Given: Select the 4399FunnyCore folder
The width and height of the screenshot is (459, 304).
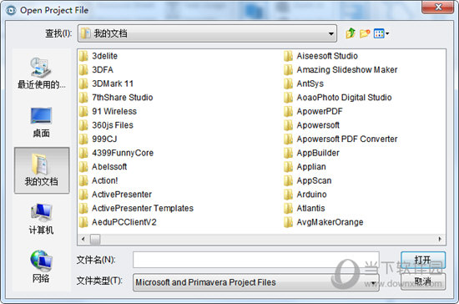Looking at the screenshot, I should [116, 153].
